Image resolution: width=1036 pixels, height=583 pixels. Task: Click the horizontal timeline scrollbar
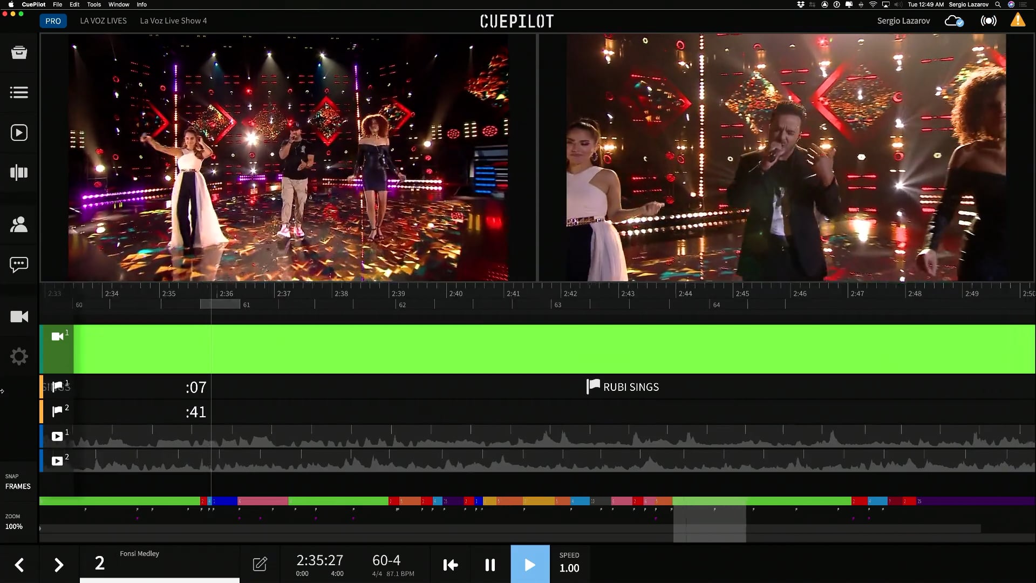click(510, 528)
